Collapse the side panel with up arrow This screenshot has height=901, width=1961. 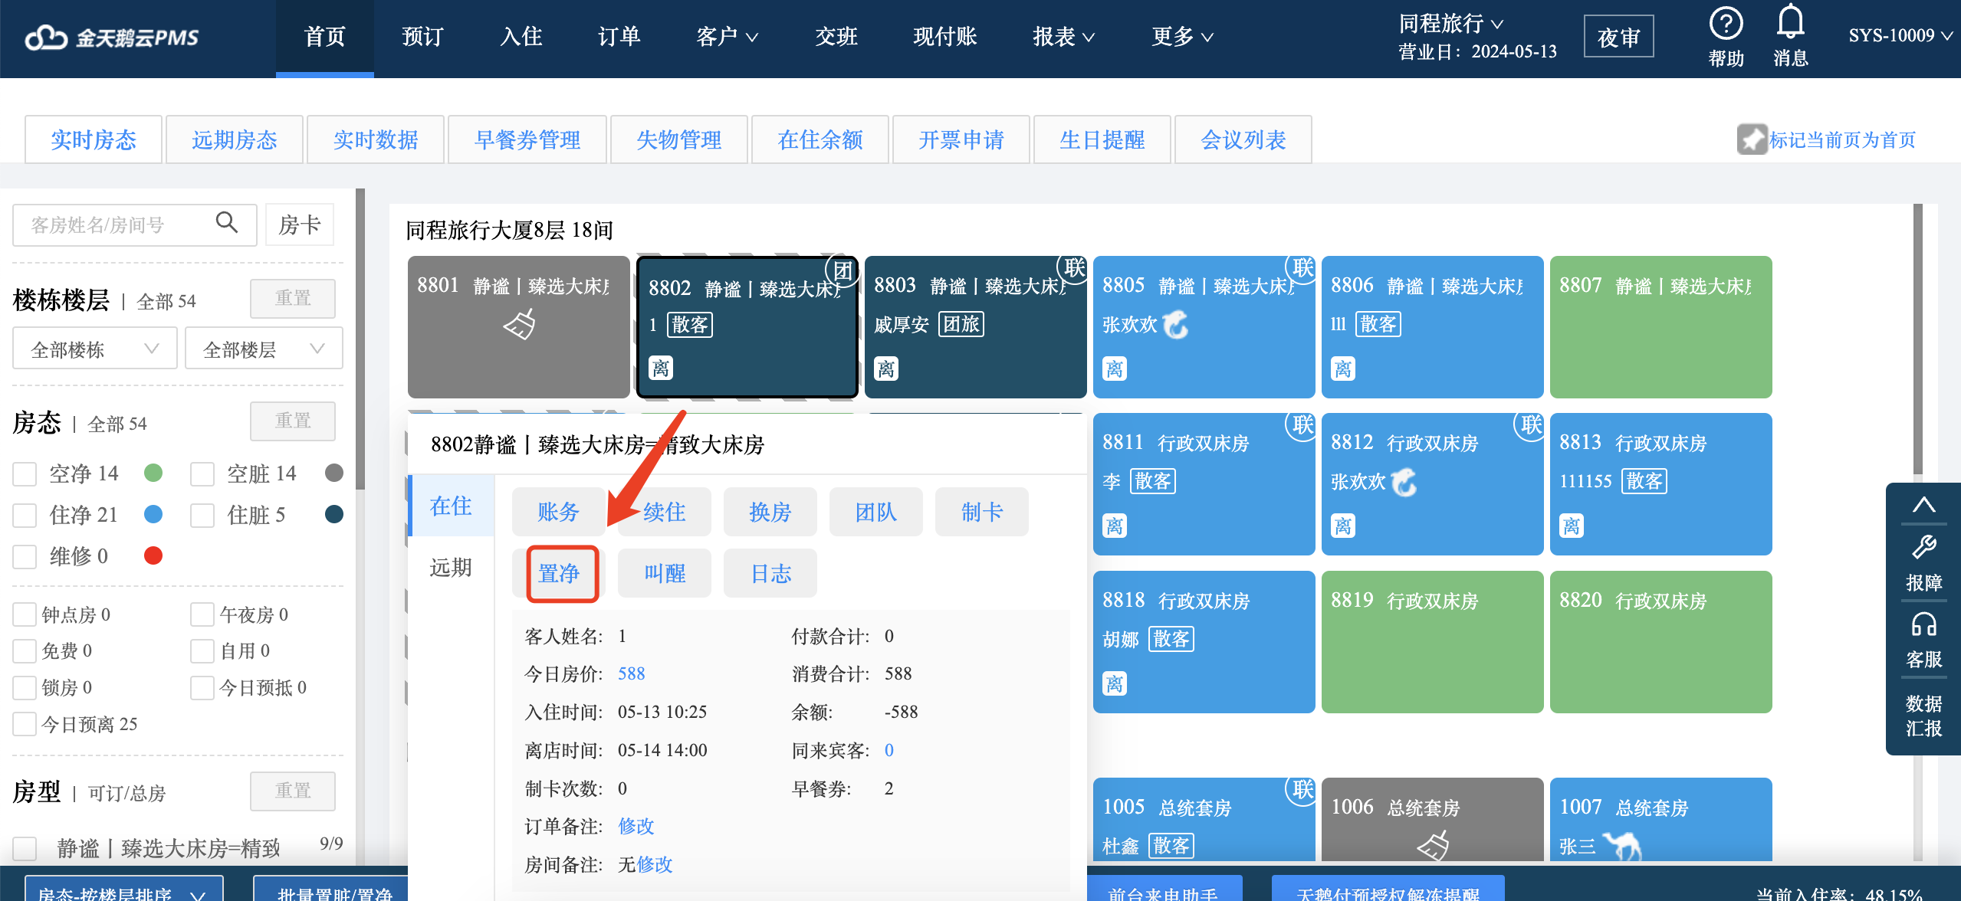click(x=1923, y=504)
